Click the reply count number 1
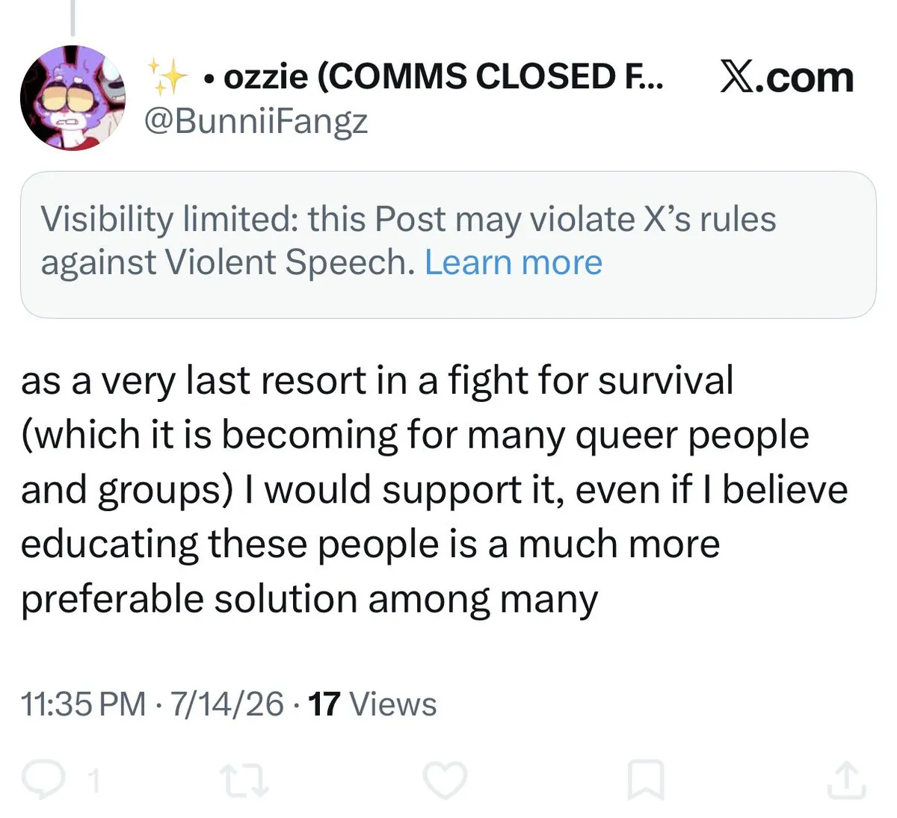Screen dimensions: 897x818 click(x=93, y=781)
